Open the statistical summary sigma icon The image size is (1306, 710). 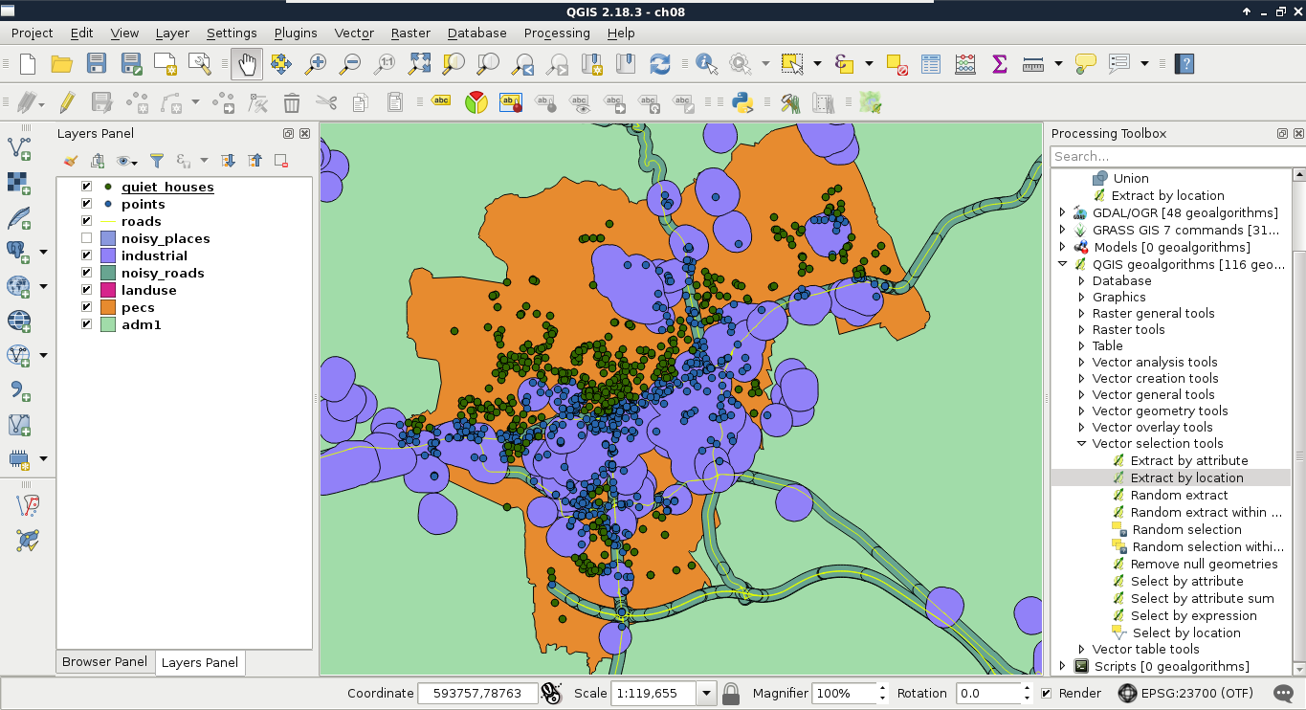click(x=1000, y=64)
